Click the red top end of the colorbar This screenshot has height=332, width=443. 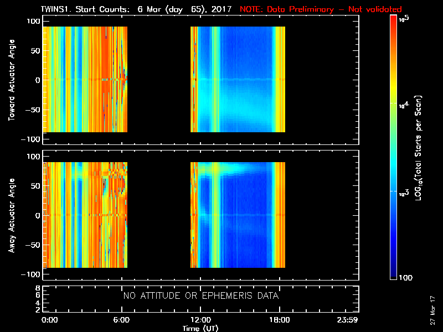click(394, 20)
